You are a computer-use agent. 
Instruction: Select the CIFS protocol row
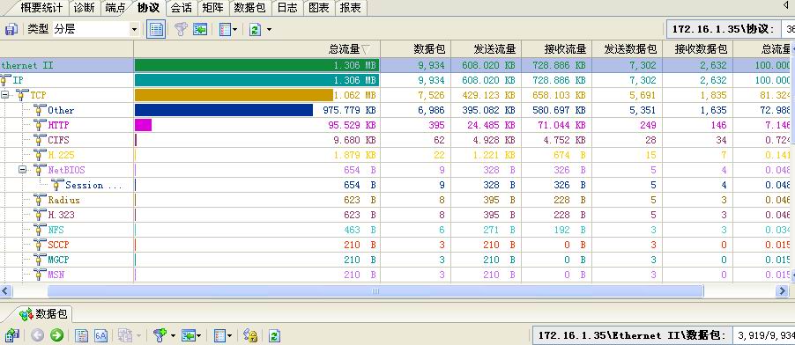click(x=396, y=140)
